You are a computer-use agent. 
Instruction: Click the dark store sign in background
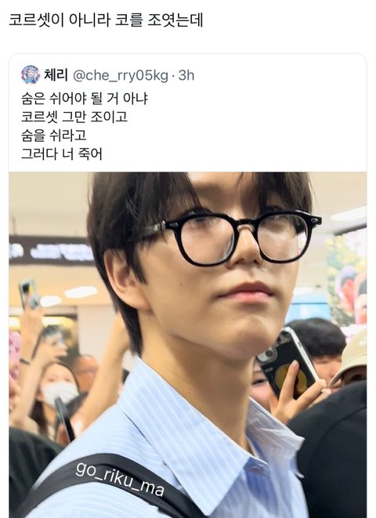point(51,251)
